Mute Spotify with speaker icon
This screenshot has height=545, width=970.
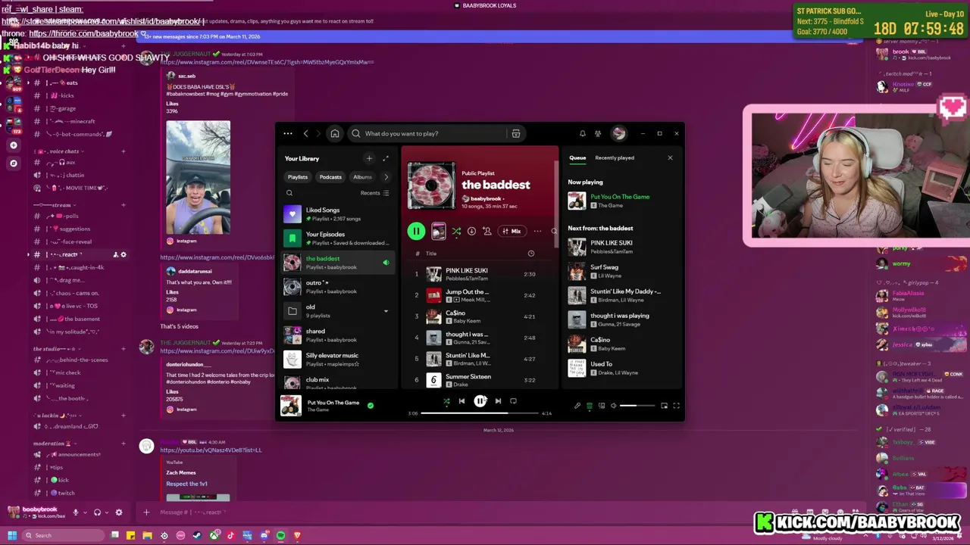614,406
